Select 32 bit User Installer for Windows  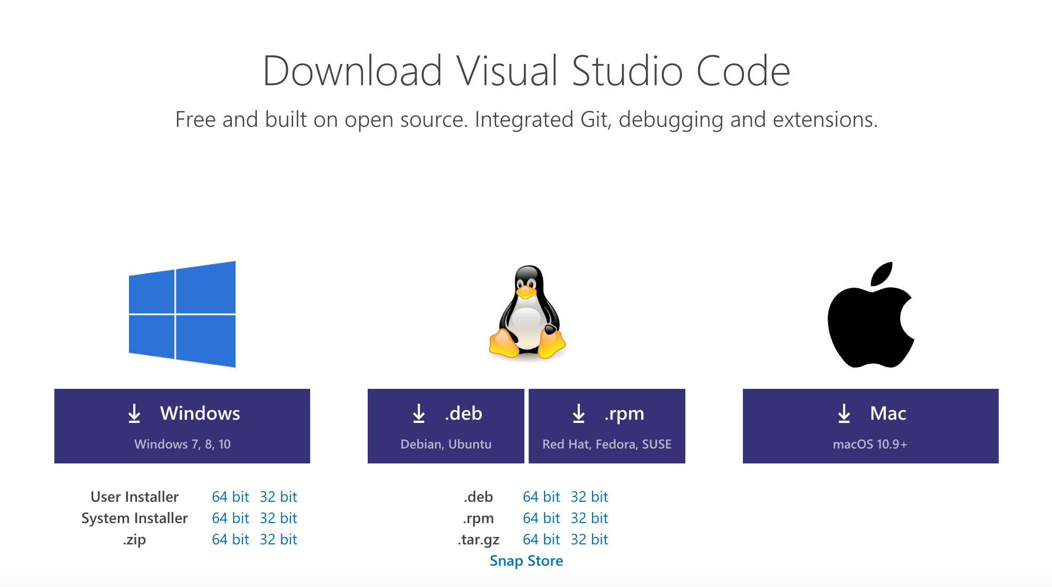pos(278,497)
